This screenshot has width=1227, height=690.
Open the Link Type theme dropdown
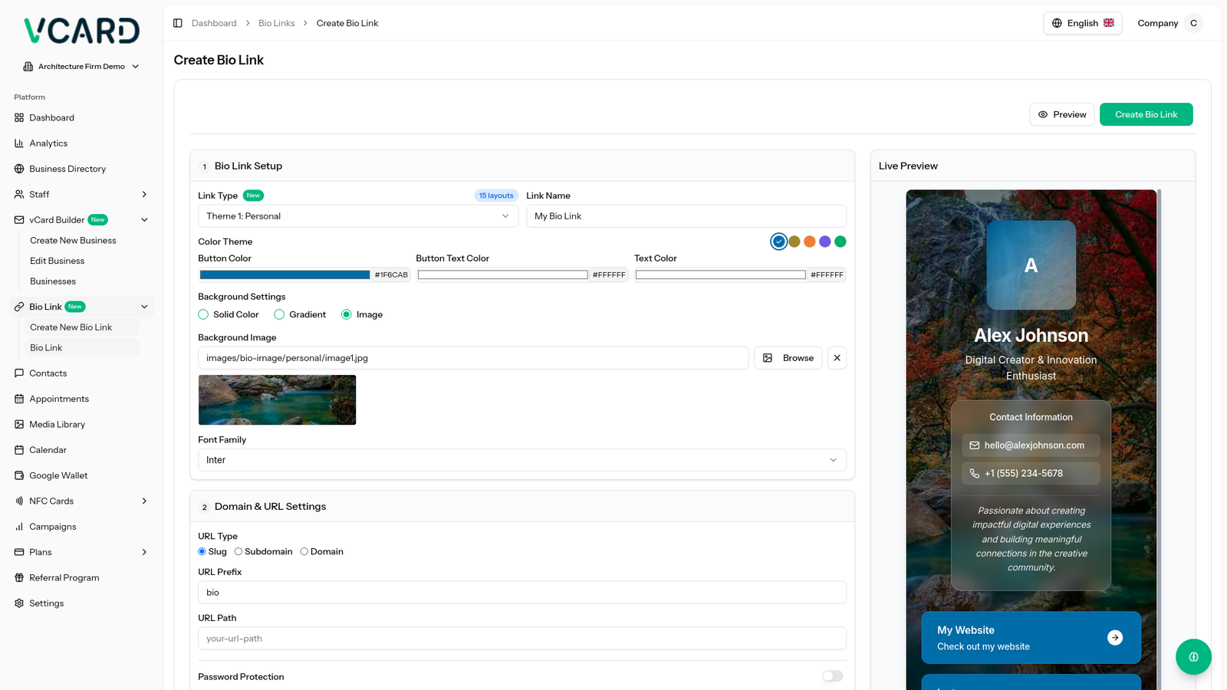[x=357, y=216]
